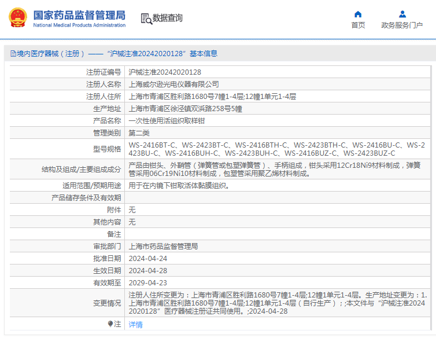Click 结构及组成/主要组成成分 label

point(81,169)
